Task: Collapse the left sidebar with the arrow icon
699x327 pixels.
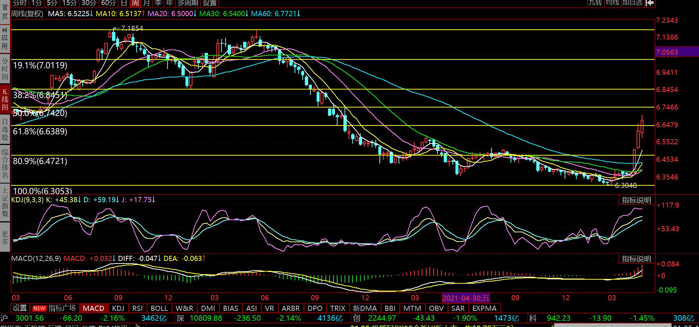Action: tap(5, 30)
